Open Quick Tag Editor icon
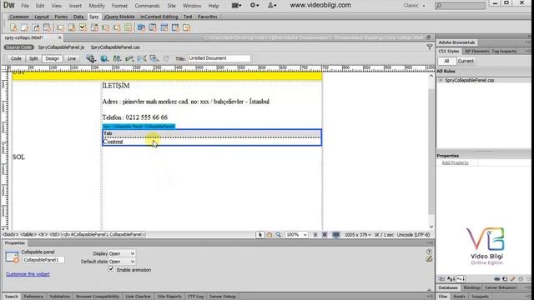 (x=429, y=259)
